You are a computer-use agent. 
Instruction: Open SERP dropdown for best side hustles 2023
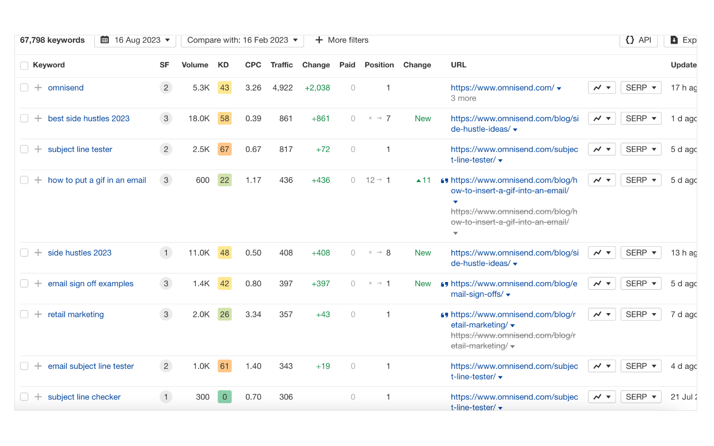641,118
